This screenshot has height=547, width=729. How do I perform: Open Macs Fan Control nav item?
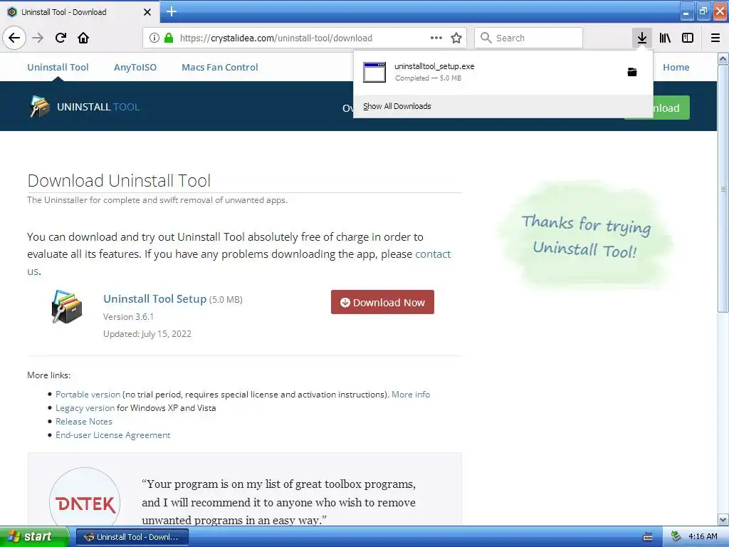tap(219, 67)
